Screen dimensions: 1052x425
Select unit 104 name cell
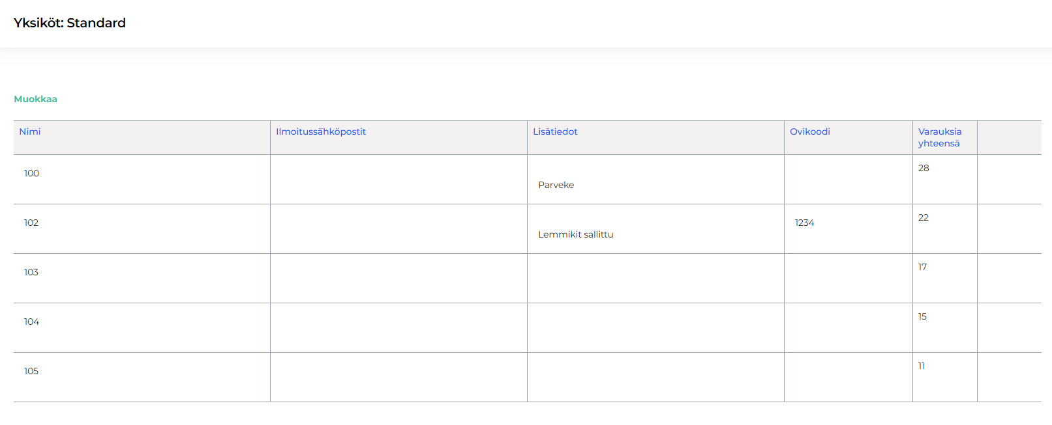31,322
